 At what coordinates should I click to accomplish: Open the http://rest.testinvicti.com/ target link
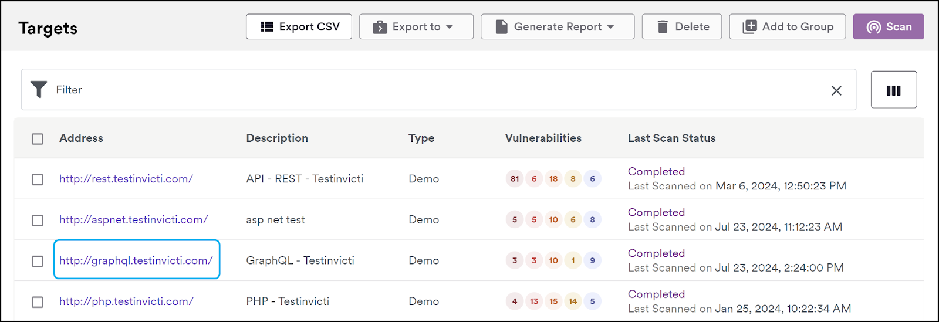coord(126,179)
